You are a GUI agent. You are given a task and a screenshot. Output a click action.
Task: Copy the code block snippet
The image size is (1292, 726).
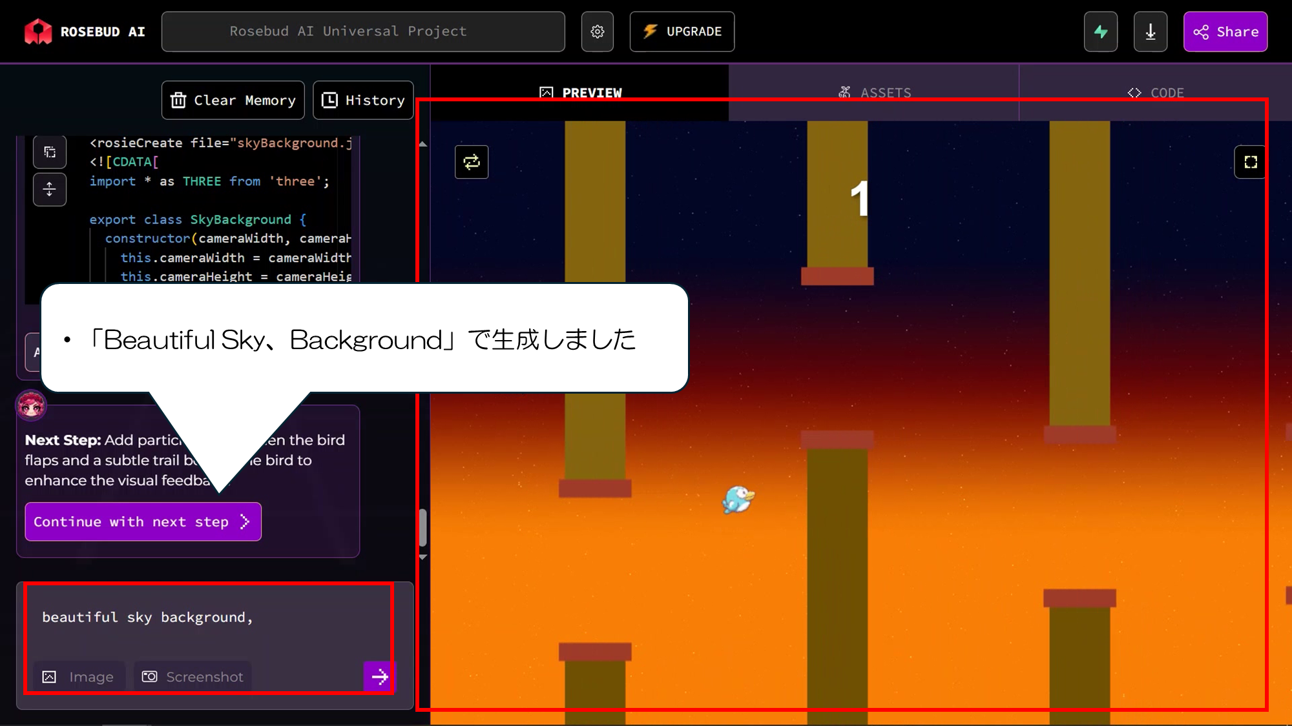pyautogui.click(x=50, y=152)
